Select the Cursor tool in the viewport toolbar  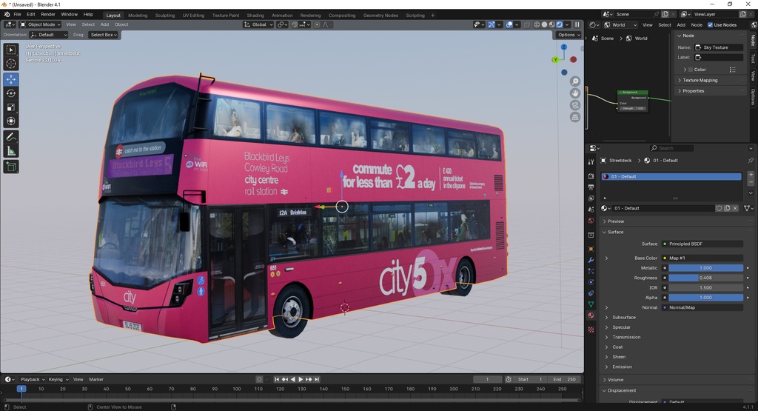click(x=11, y=64)
